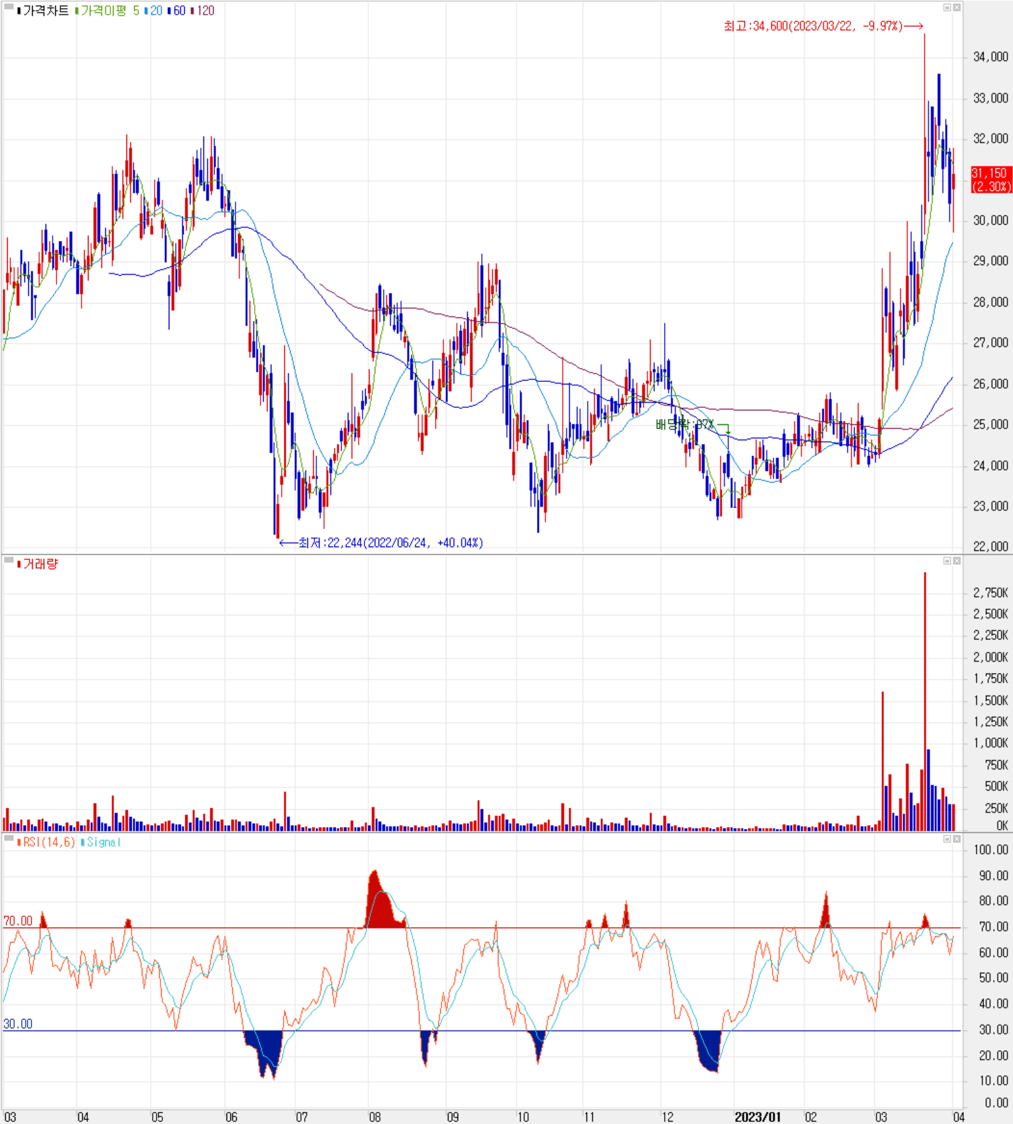Click the 거래량 volume legend label
Screen dimensions: 1013x1124
pos(37,564)
